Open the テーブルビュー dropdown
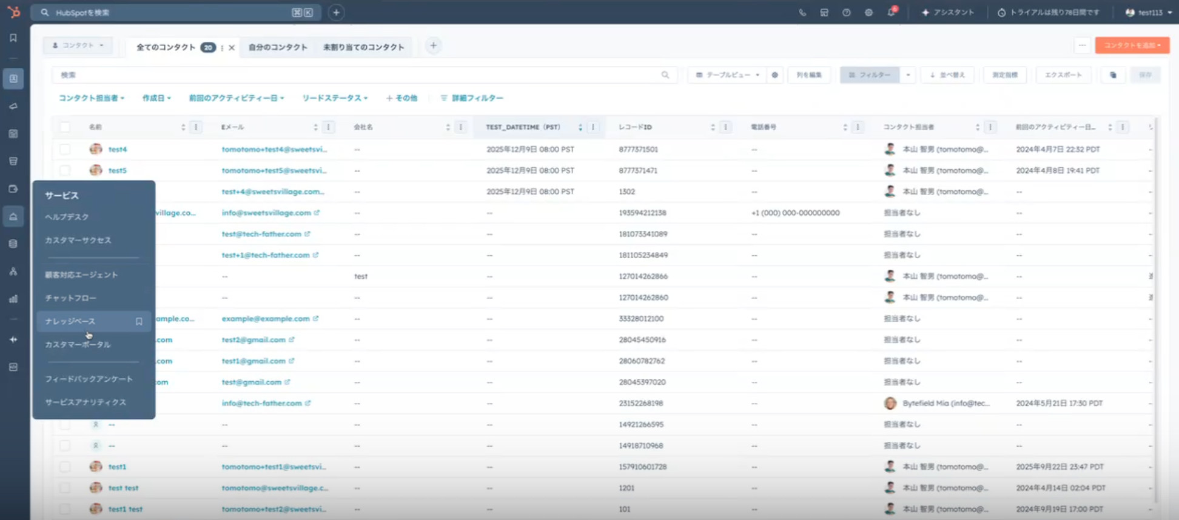Image resolution: width=1179 pixels, height=520 pixels. click(727, 75)
